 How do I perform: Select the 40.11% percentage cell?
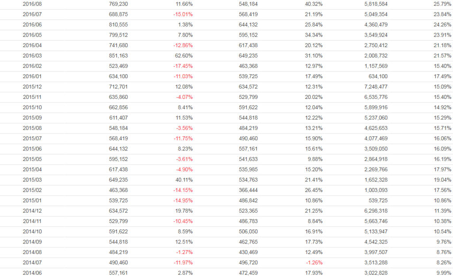pos(184,180)
